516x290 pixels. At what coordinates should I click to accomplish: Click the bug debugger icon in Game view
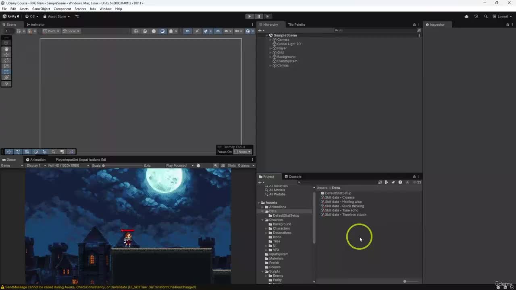[x=198, y=166]
